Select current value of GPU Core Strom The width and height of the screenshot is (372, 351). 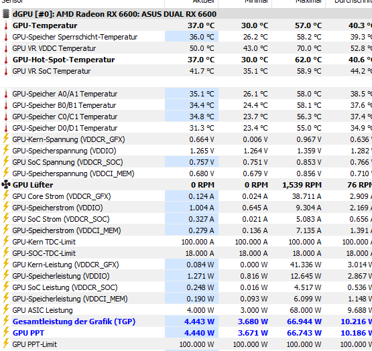click(201, 196)
